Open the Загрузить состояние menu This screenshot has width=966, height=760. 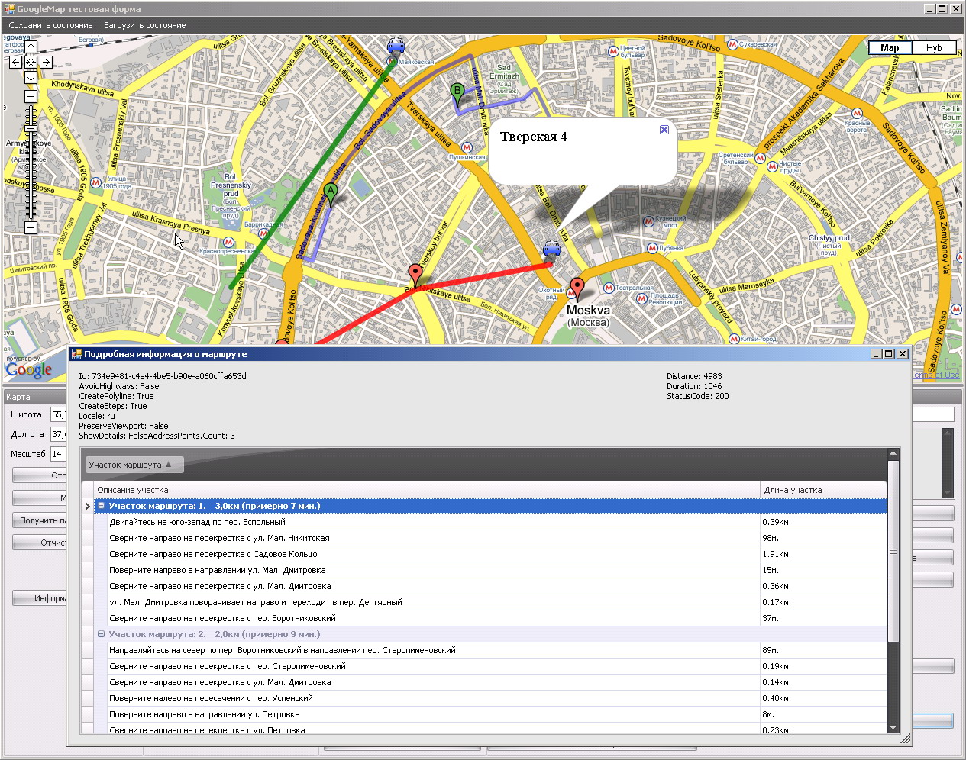pyautogui.click(x=145, y=25)
